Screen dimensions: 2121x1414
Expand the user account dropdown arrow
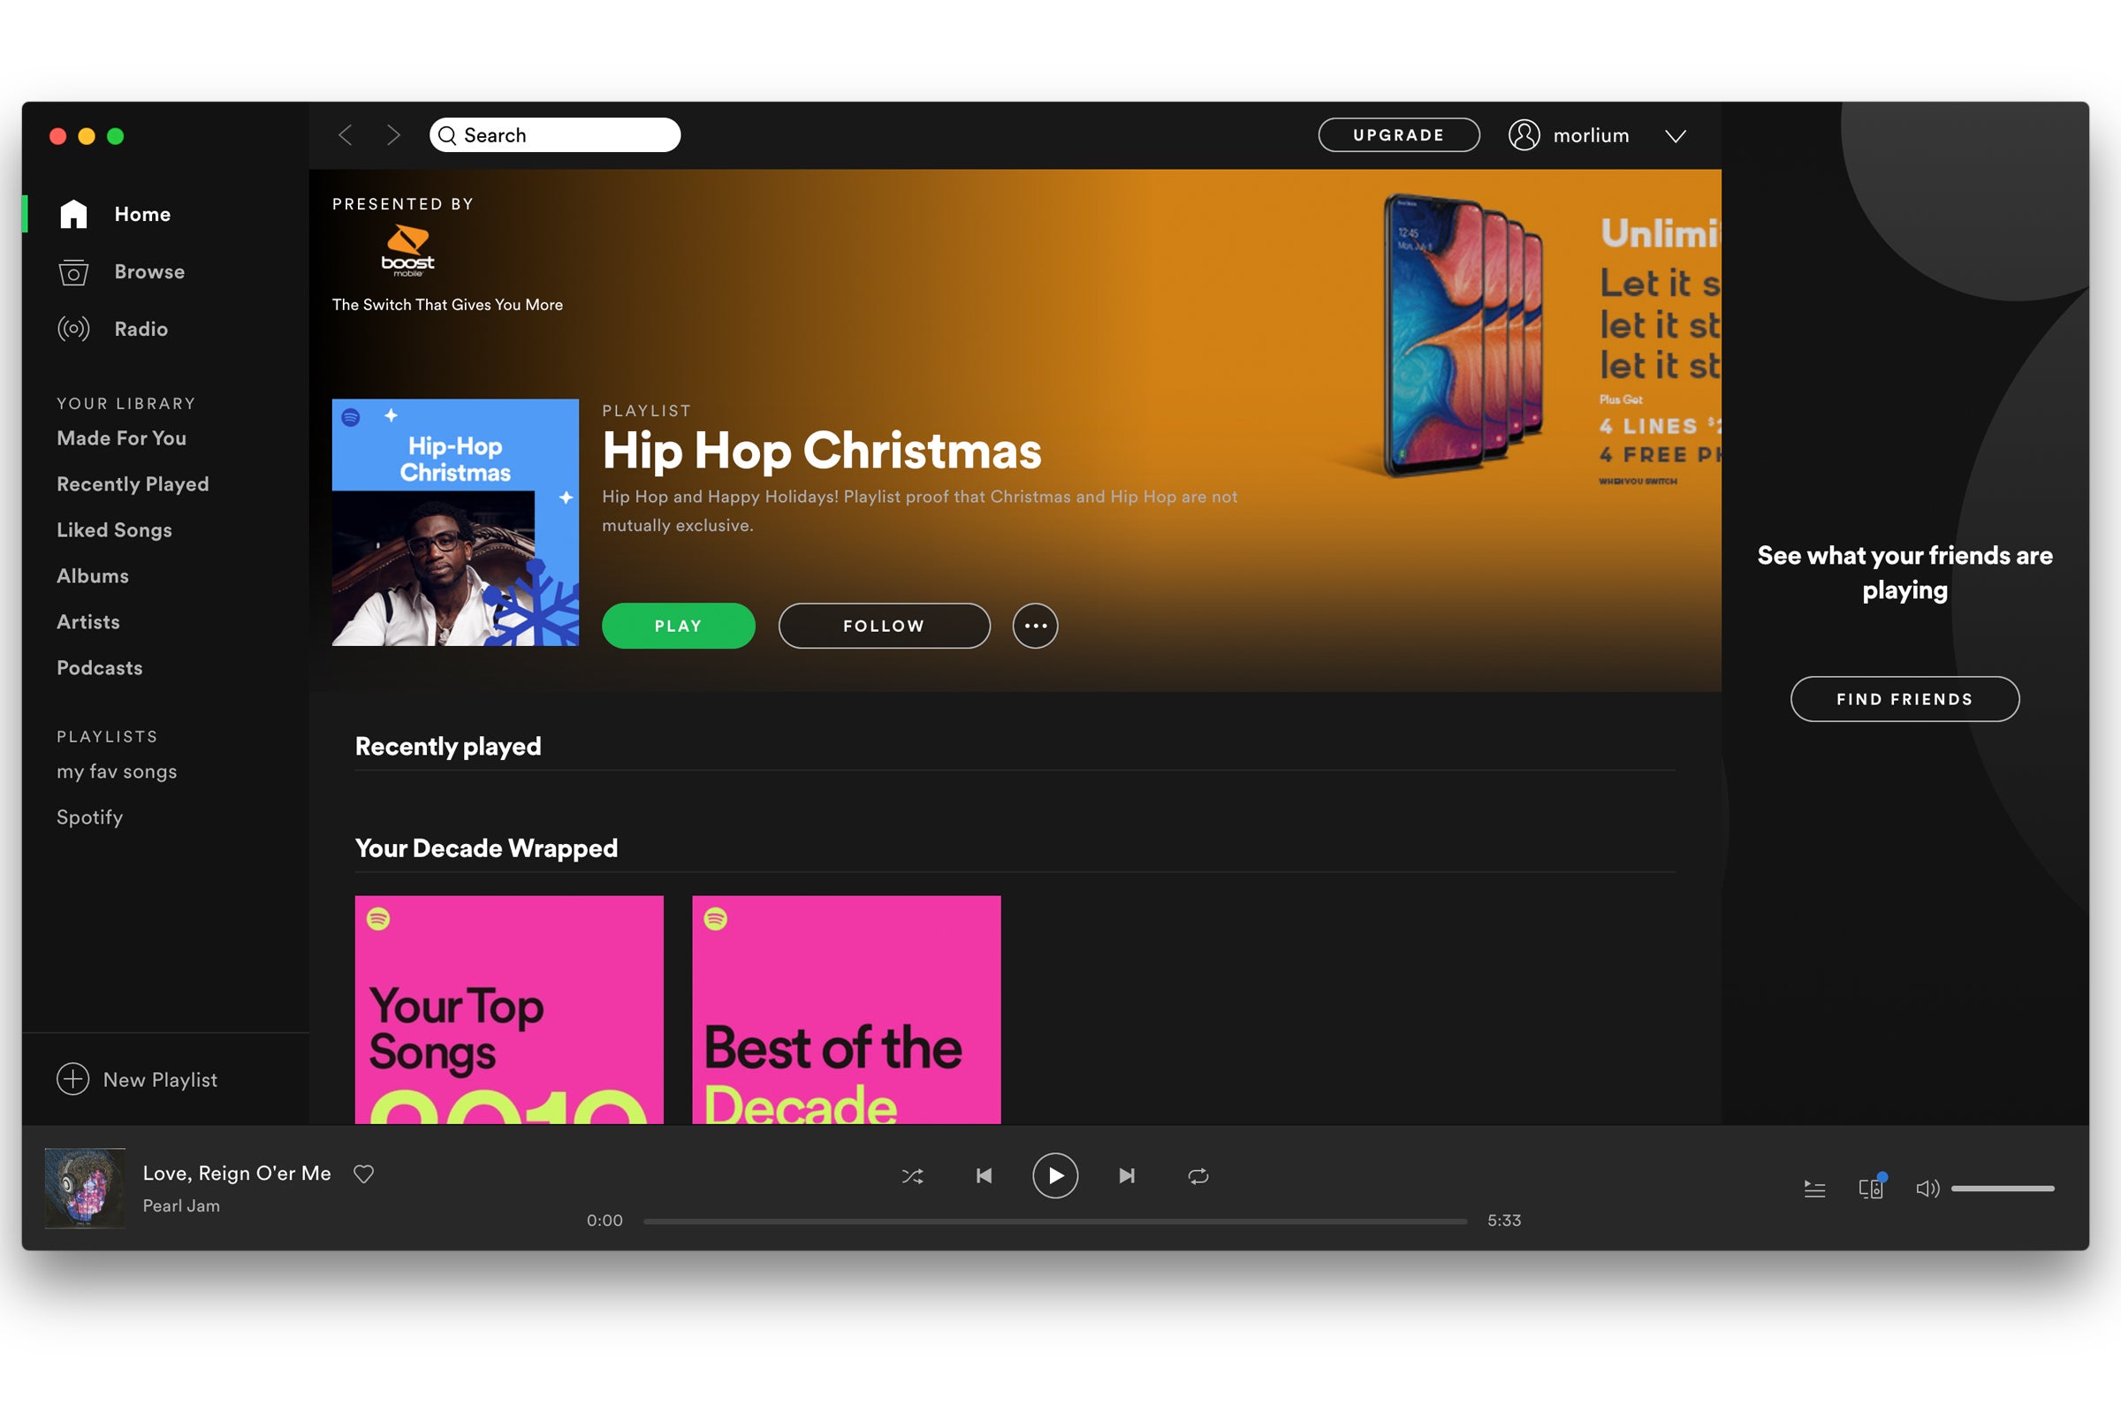click(x=1677, y=134)
